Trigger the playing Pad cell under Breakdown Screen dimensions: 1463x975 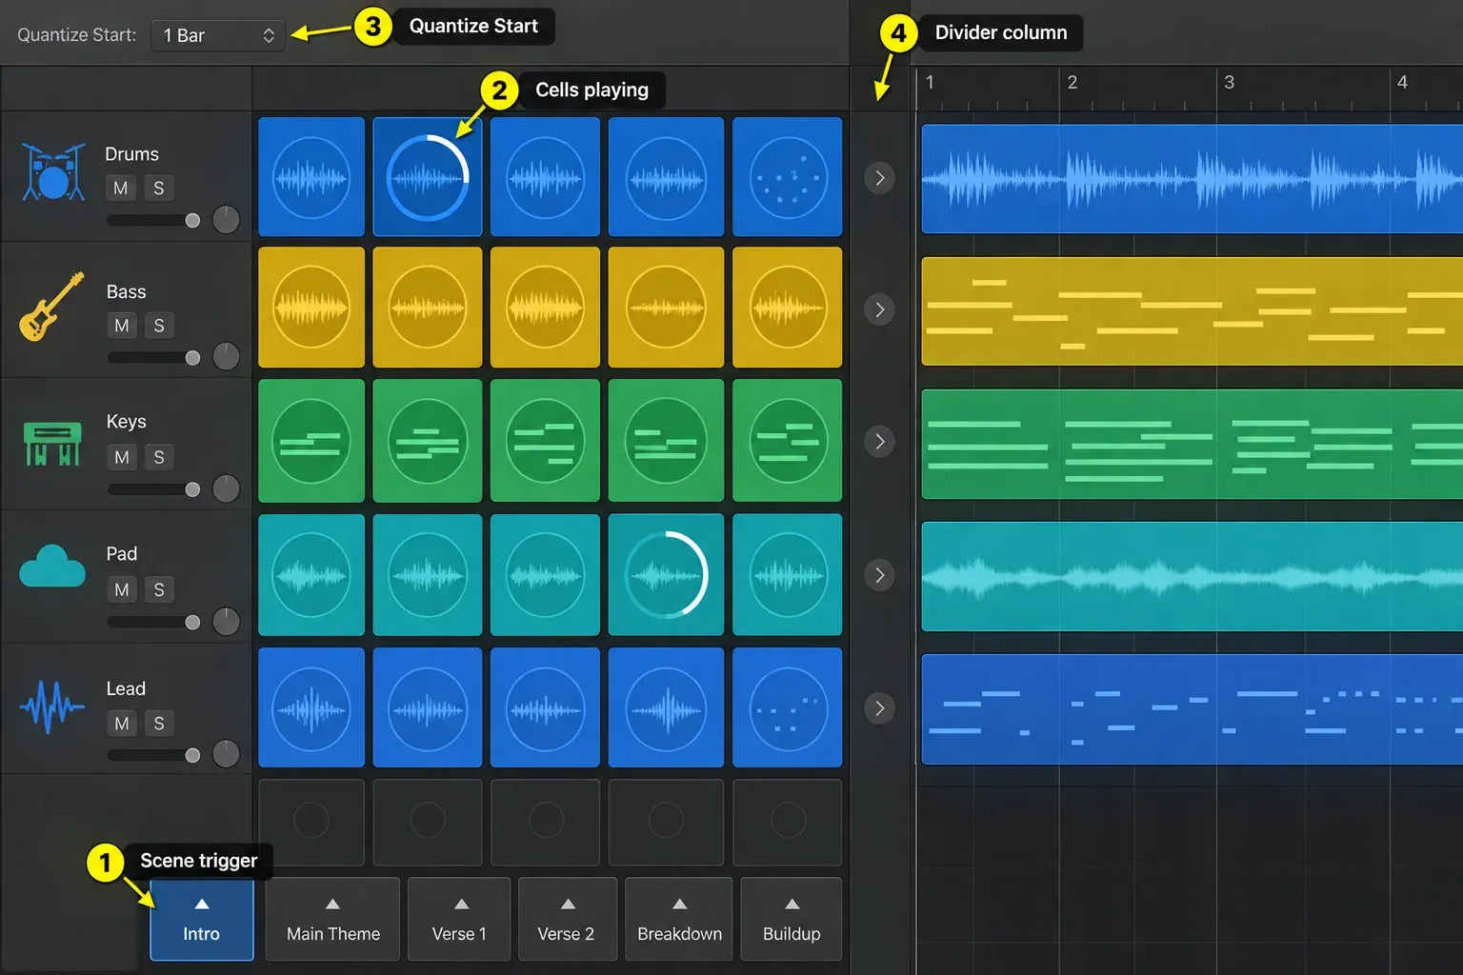coord(666,575)
